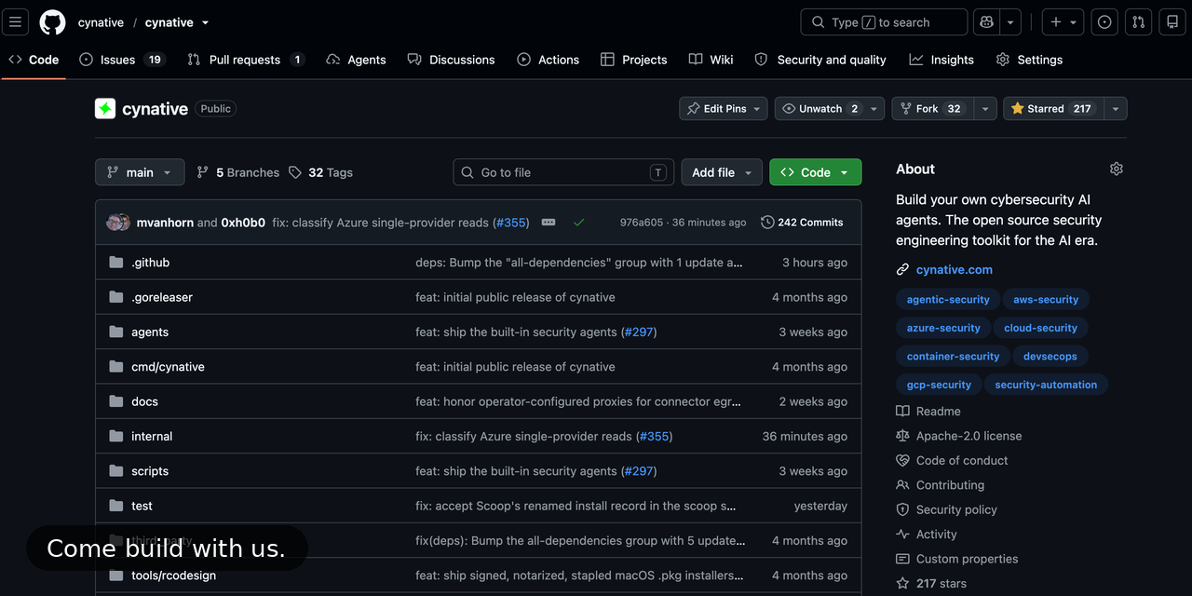This screenshot has width=1192, height=596.
Task: Open the Actions tab
Action: 549,60
